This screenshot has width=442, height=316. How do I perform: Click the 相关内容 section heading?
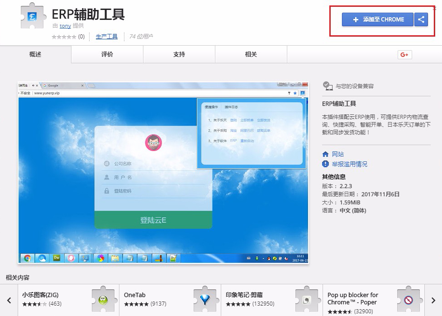tap(18, 278)
